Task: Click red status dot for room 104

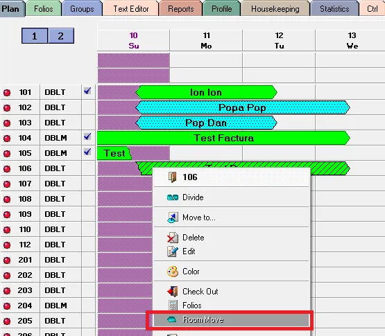Action: (x=7, y=139)
